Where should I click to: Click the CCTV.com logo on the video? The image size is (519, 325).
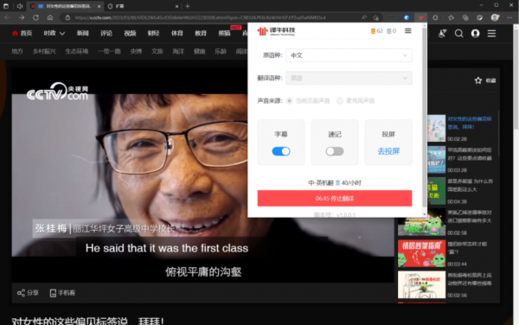pyautogui.click(x=58, y=92)
